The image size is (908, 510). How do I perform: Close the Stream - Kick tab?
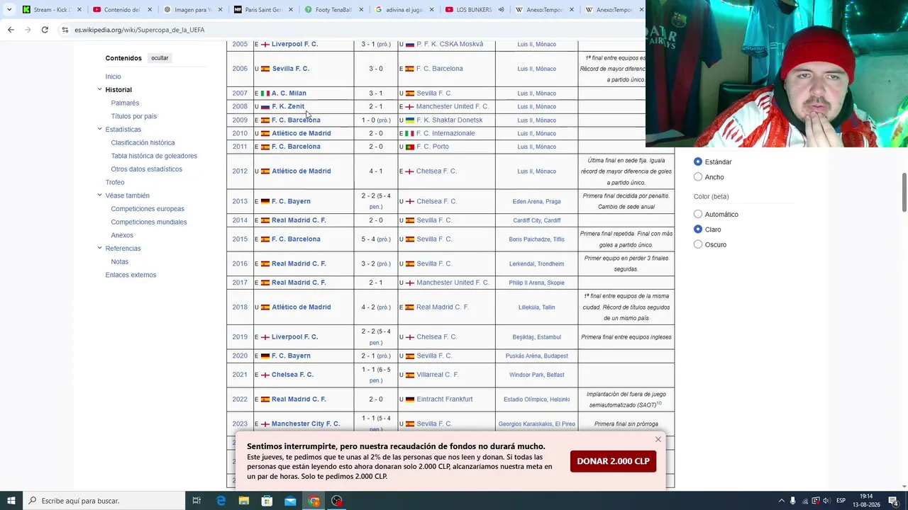tap(79, 10)
